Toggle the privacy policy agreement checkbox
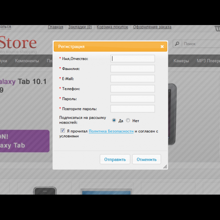The width and height of the screenshot is (220, 220). point(63,131)
